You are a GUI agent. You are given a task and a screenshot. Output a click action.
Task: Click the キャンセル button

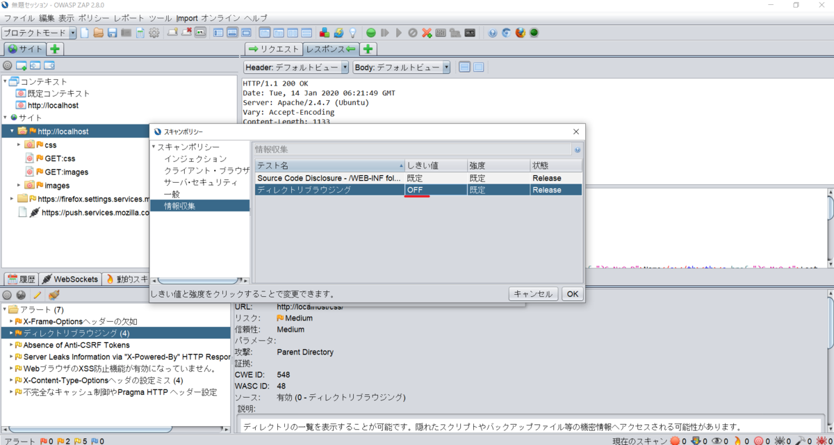point(533,293)
